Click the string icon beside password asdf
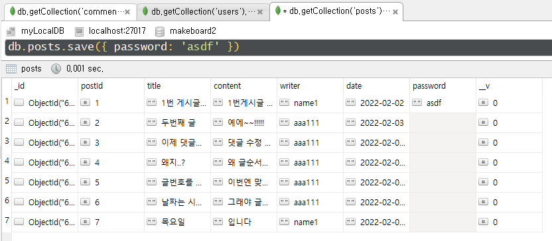Image resolution: width=552 pixels, height=241 pixels. 417,103
